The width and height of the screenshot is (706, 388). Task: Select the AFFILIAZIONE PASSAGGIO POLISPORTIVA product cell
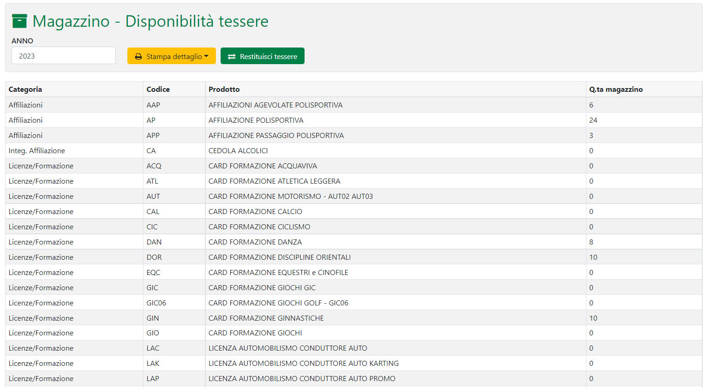[x=276, y=136]
